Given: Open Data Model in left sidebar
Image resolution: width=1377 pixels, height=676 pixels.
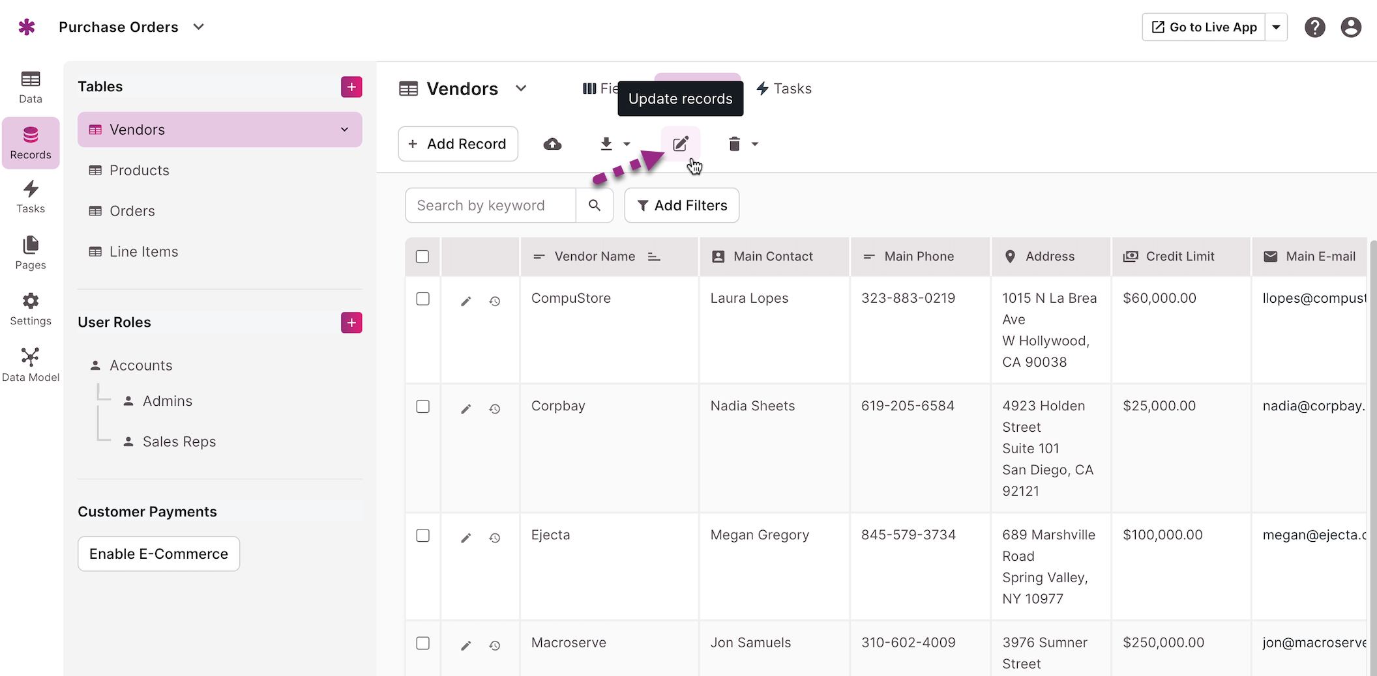Looking at the screenshot, I should [31, 365].
